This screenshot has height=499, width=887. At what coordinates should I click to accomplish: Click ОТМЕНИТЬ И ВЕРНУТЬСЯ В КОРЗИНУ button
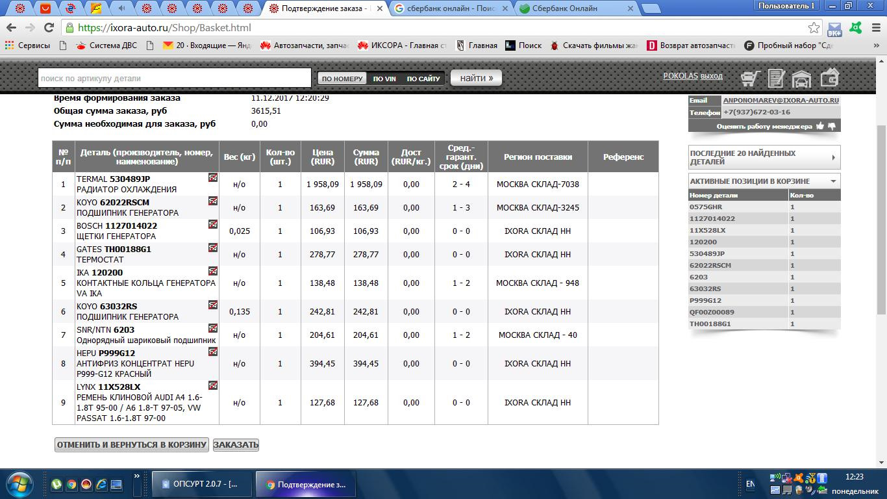(132, 445)
